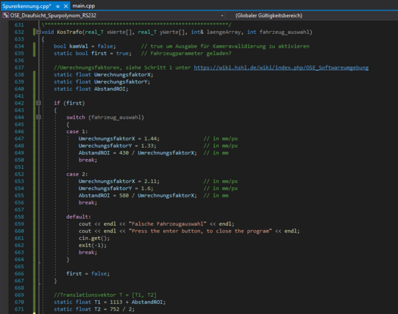Select the Spurerkennung.cpp tab

tap(27, 5)
